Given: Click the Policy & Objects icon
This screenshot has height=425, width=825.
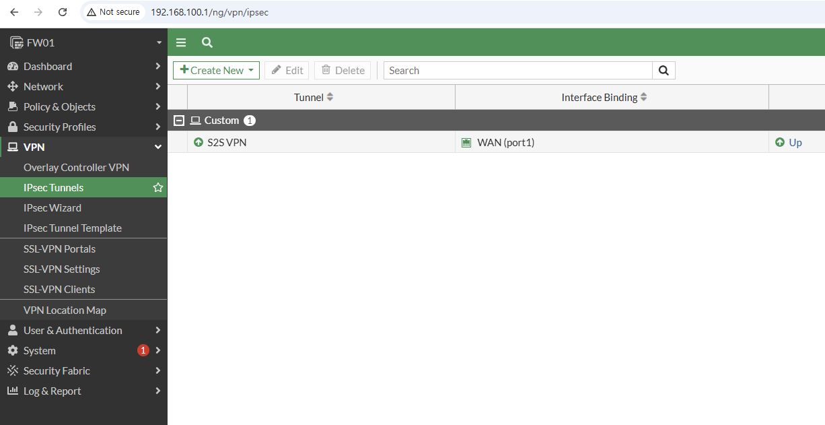Looking at the screenshot, I should point(12,106).
